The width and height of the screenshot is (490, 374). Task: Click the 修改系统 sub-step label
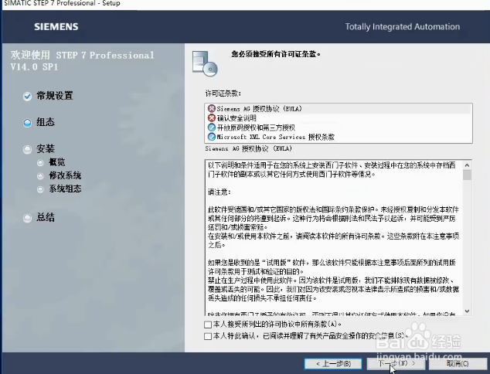(65, 175)
